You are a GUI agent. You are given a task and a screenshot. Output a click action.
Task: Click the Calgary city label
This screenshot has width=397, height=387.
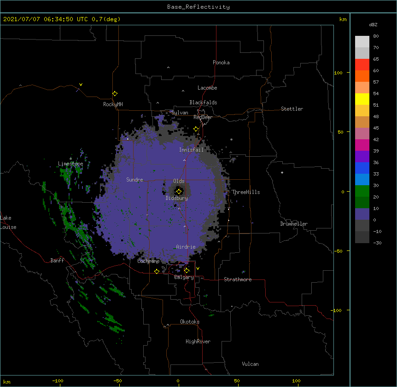[184, 277]
